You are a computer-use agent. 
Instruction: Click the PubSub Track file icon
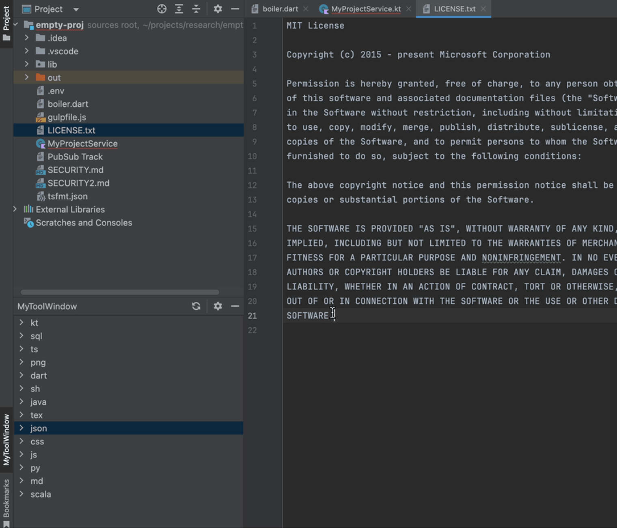(x=40, y=157)
